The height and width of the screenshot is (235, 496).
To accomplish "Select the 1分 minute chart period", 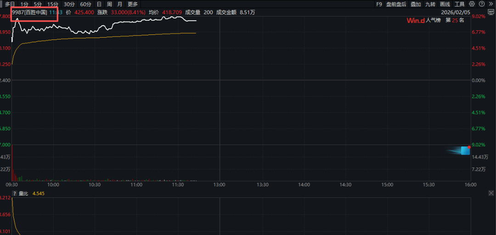I will (24, 4).
